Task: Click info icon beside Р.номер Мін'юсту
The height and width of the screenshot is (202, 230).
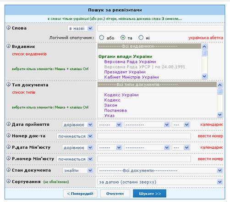Action: 8,158
